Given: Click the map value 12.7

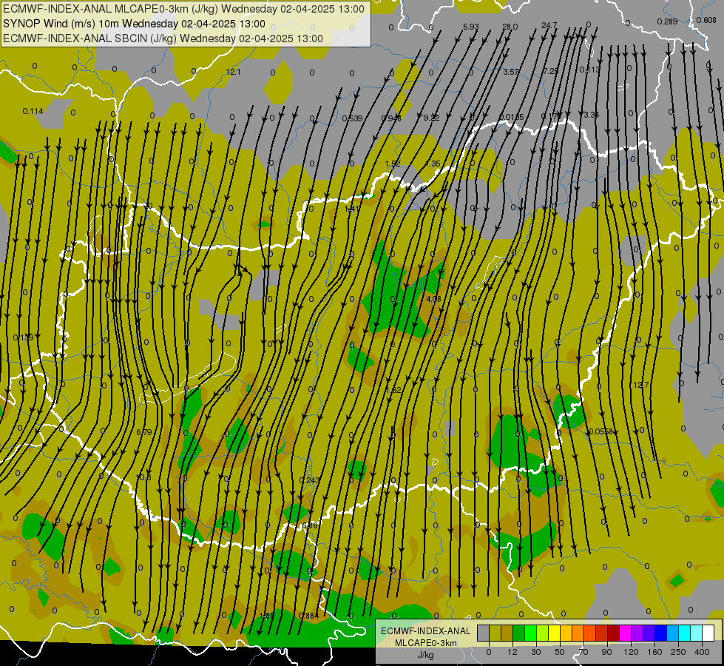Looking at the screenshot, I should tap(641, 385).
